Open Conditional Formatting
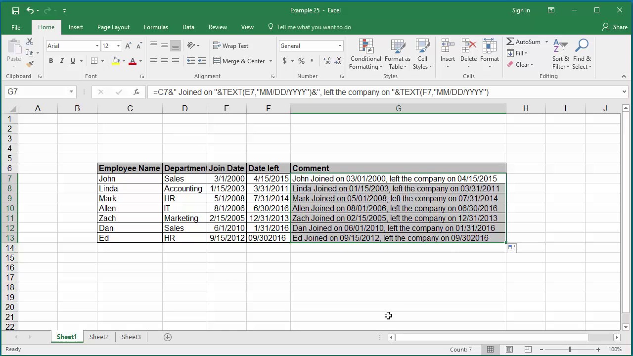 click(x=365, y=54)
